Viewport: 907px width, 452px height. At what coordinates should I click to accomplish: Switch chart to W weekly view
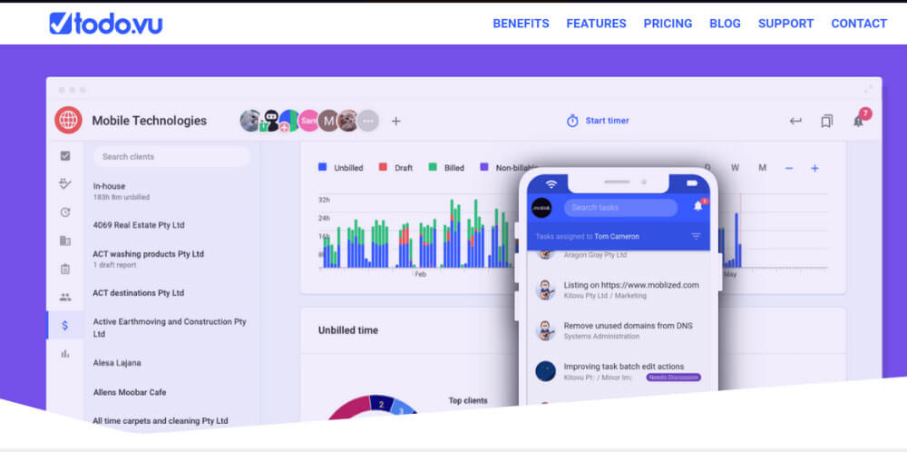coord(735,168)
